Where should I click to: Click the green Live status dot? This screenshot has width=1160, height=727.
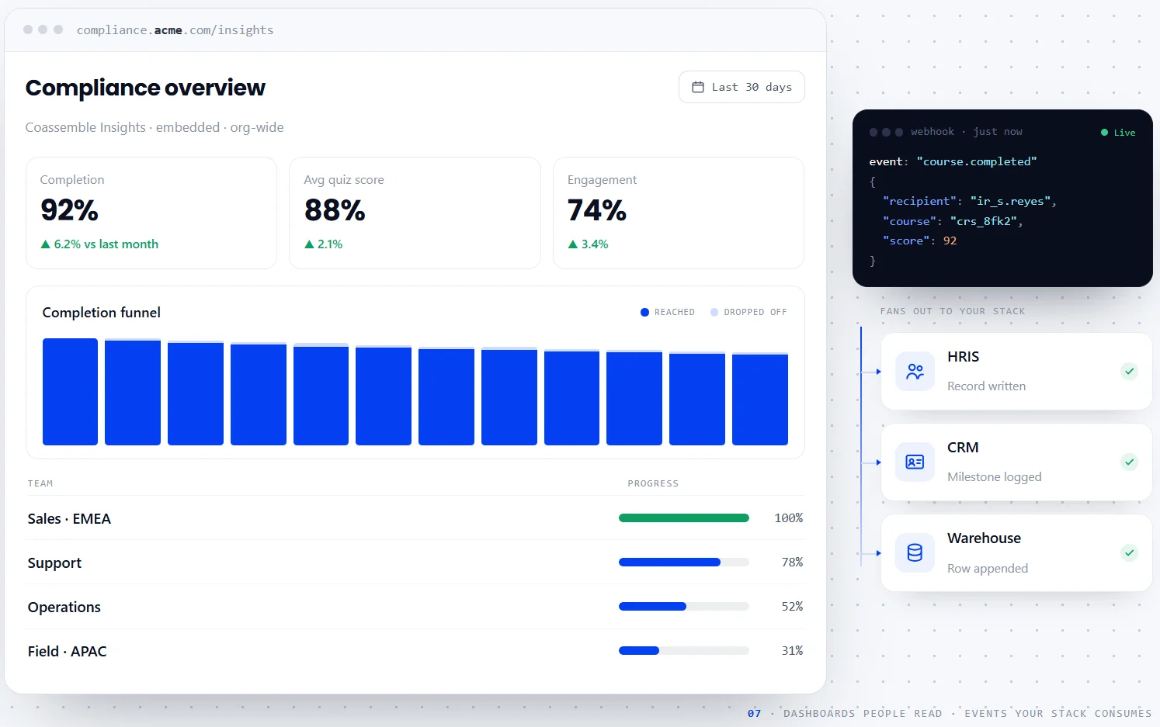point(1104,133)
